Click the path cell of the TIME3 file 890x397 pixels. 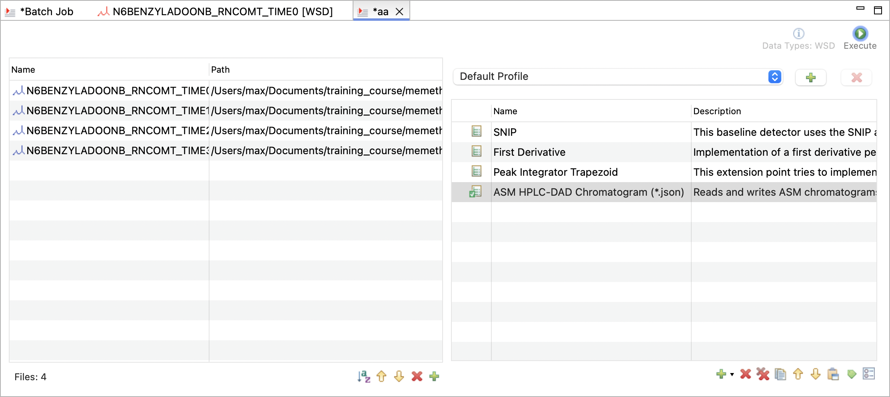coord(326,151)
